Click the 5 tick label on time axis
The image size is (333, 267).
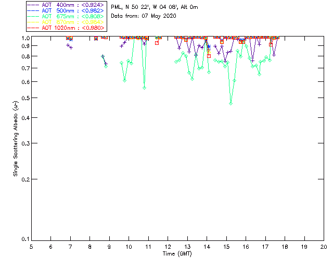coord(31,246)
